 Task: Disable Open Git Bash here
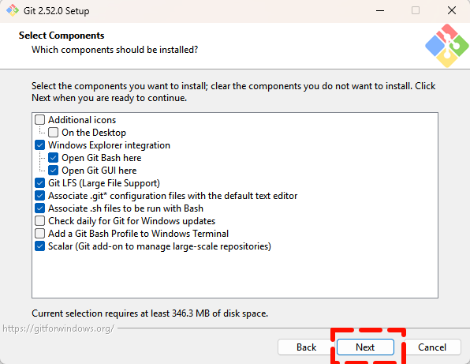click(x=54, y=158)
